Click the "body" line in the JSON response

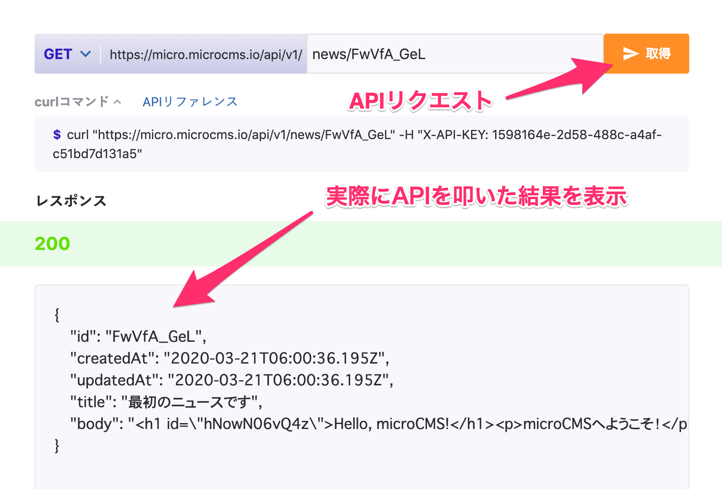tap(377, 424)
